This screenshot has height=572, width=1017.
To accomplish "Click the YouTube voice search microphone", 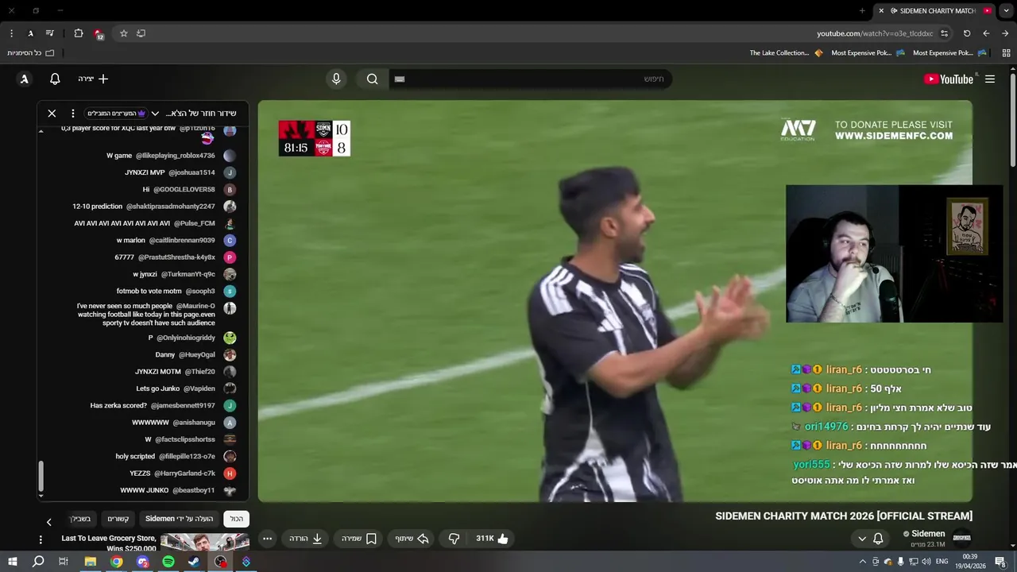I will [336, 79].
